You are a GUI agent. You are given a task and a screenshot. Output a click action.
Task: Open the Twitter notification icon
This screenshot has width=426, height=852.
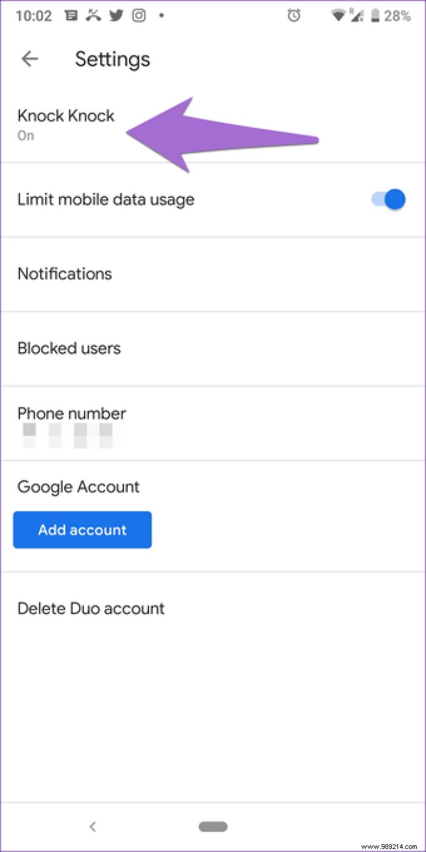116,16
